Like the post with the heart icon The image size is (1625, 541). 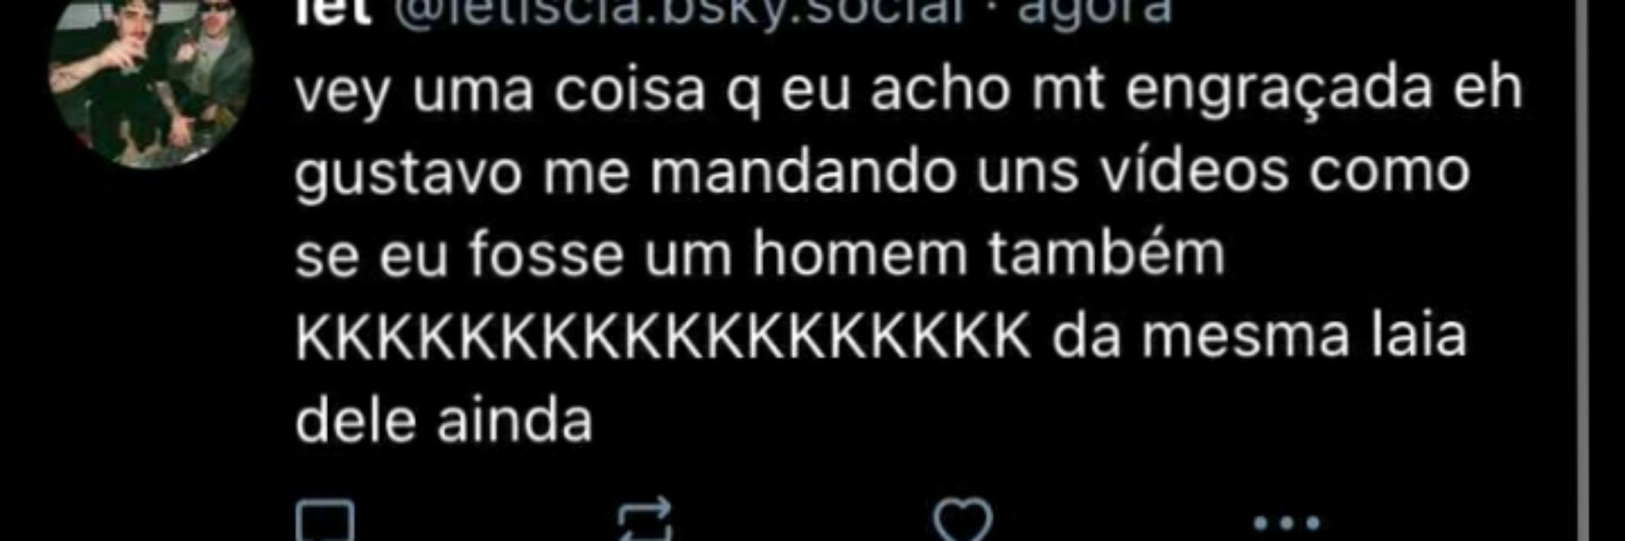(x=963, y=520)
